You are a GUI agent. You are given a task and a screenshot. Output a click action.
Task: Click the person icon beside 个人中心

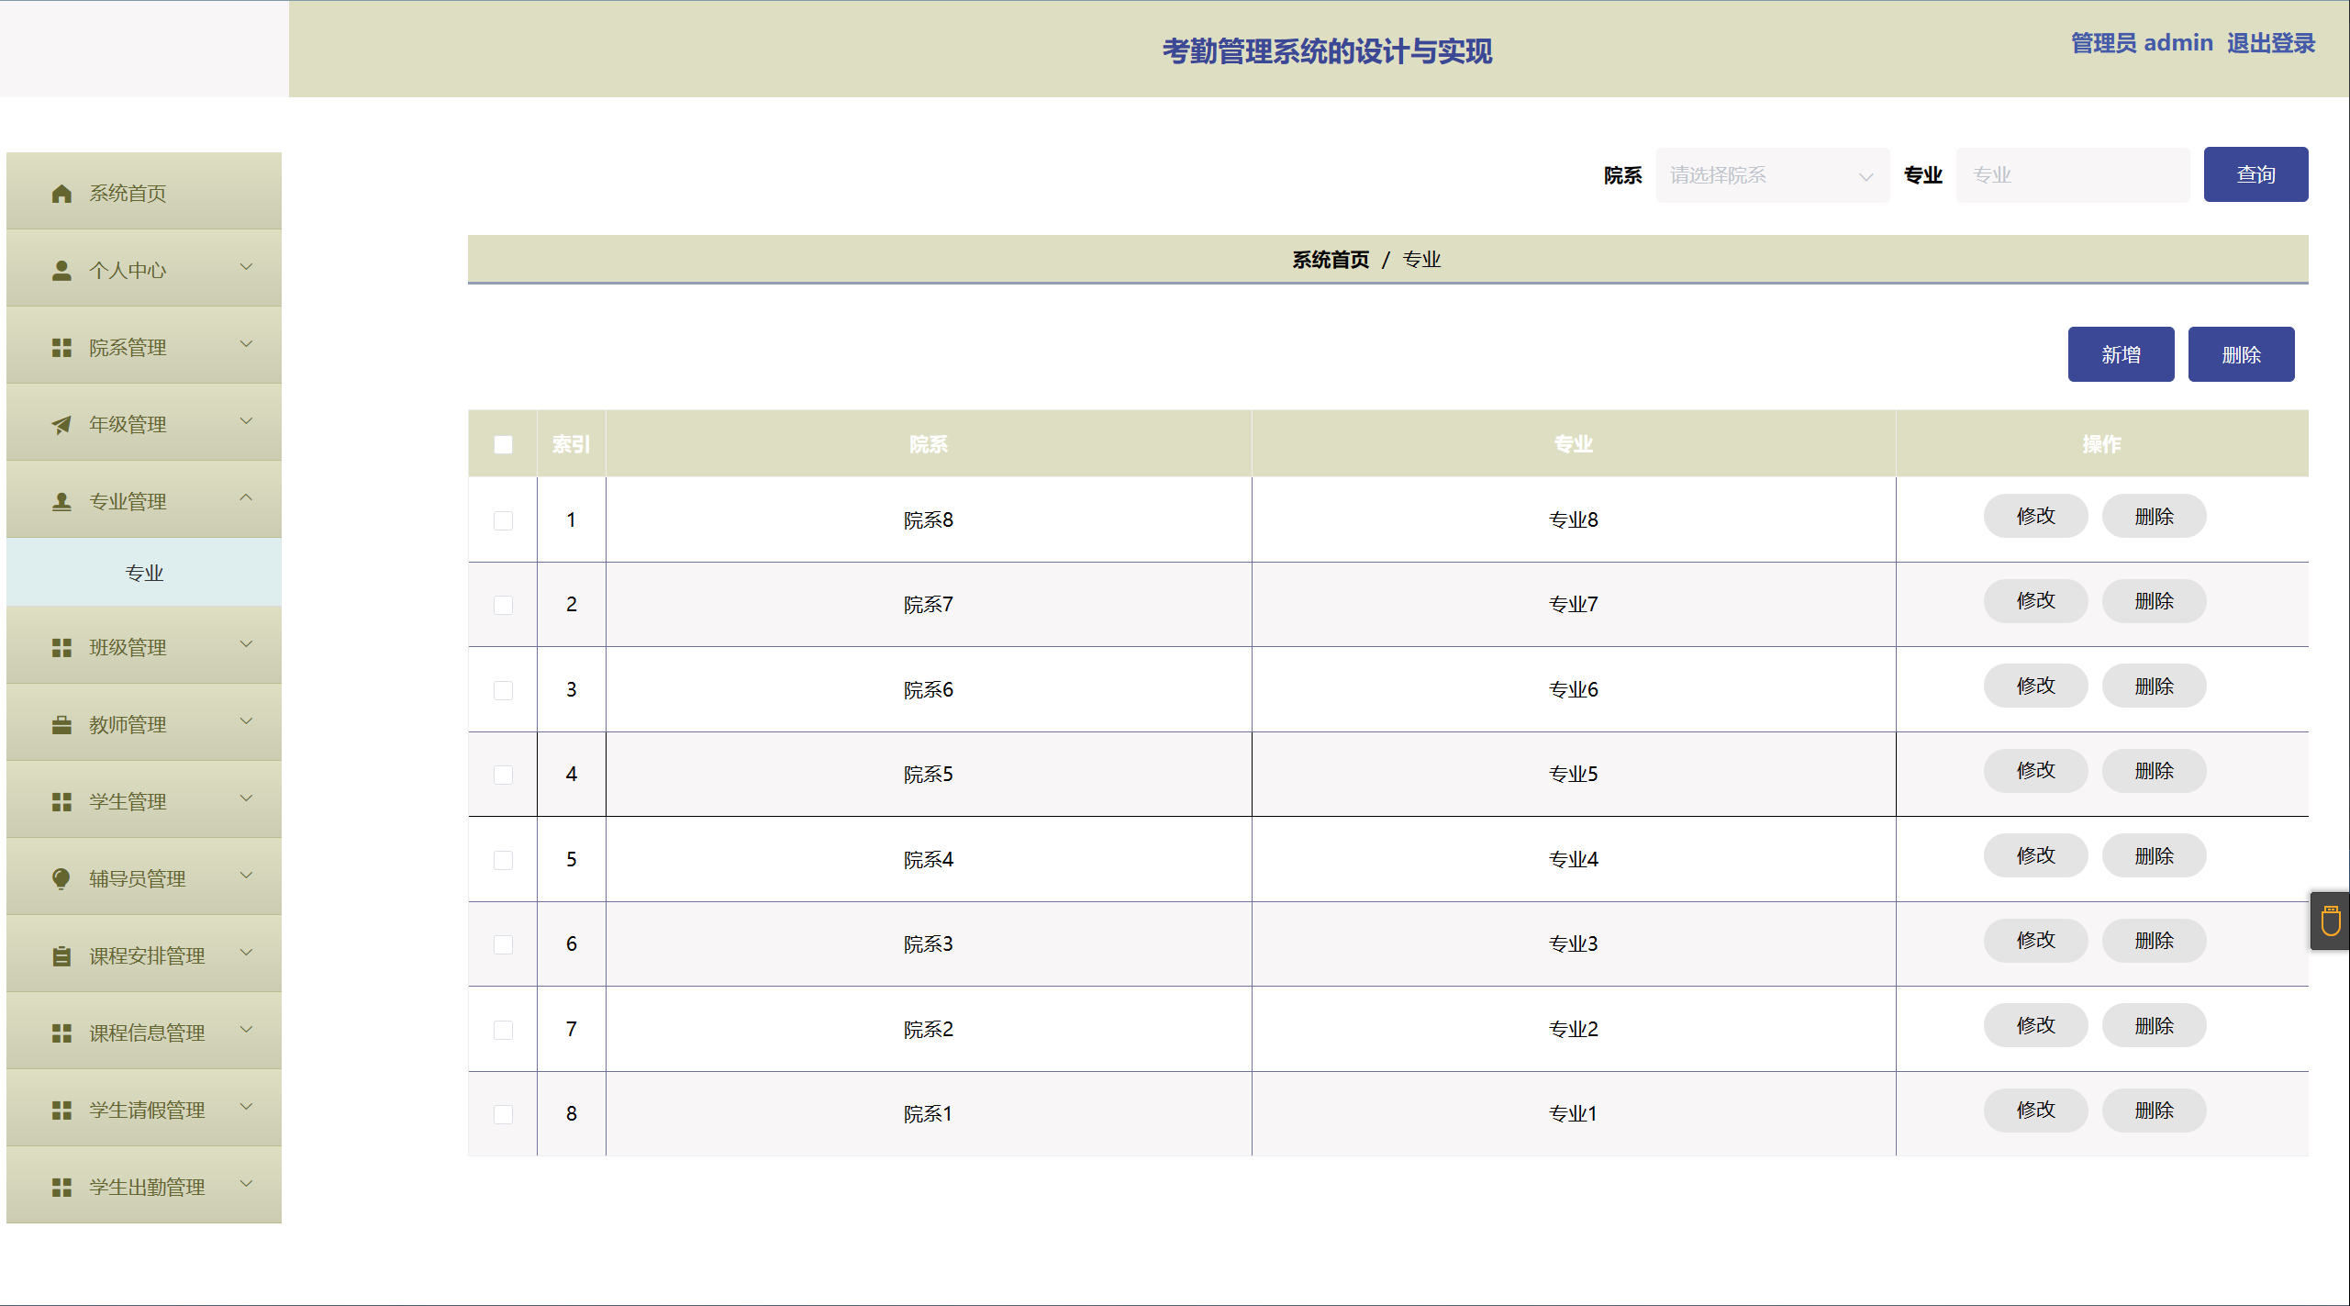[x=61, y=271]
